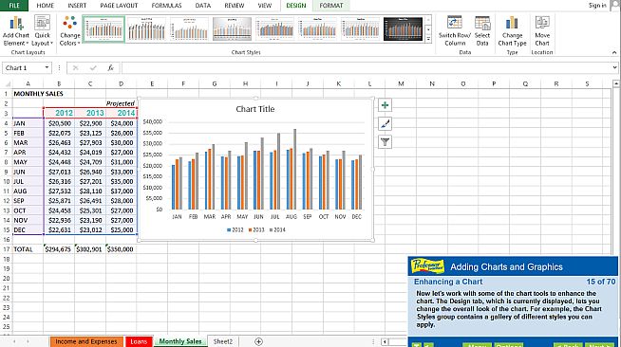Open the Chart Styles paintbrush button
The image size is (621, 347).
point(385,123)
